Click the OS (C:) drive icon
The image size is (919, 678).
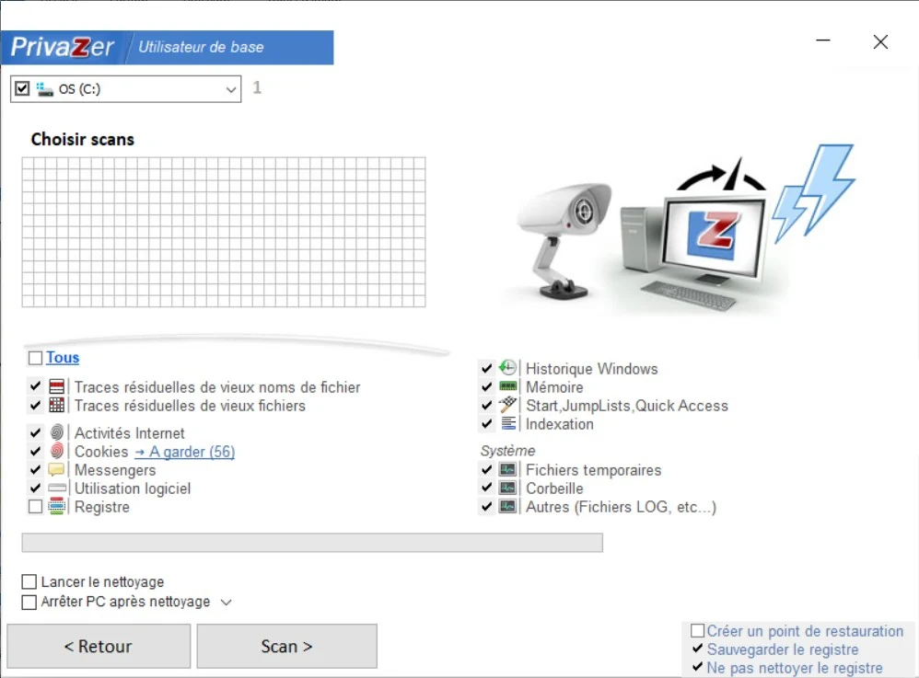point(44,89)
